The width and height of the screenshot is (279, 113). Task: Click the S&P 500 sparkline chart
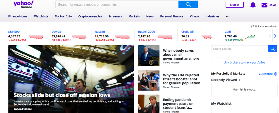[36, 37]
